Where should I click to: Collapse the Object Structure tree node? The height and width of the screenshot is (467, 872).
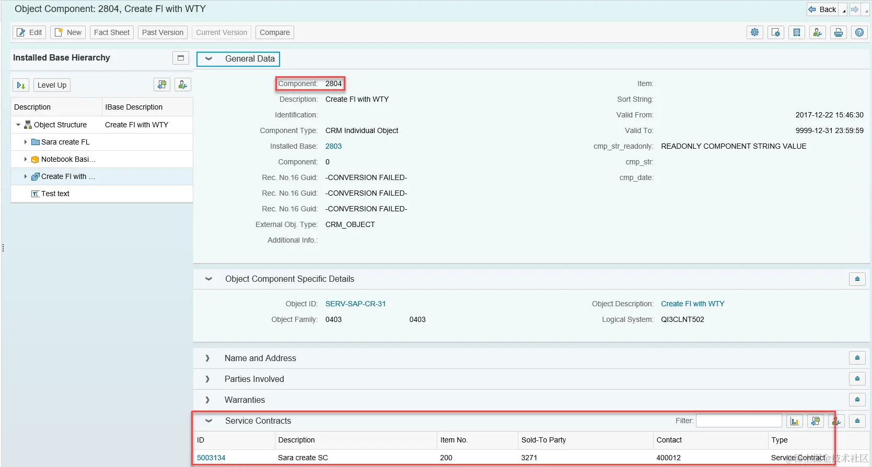click(x=18, y=125)
